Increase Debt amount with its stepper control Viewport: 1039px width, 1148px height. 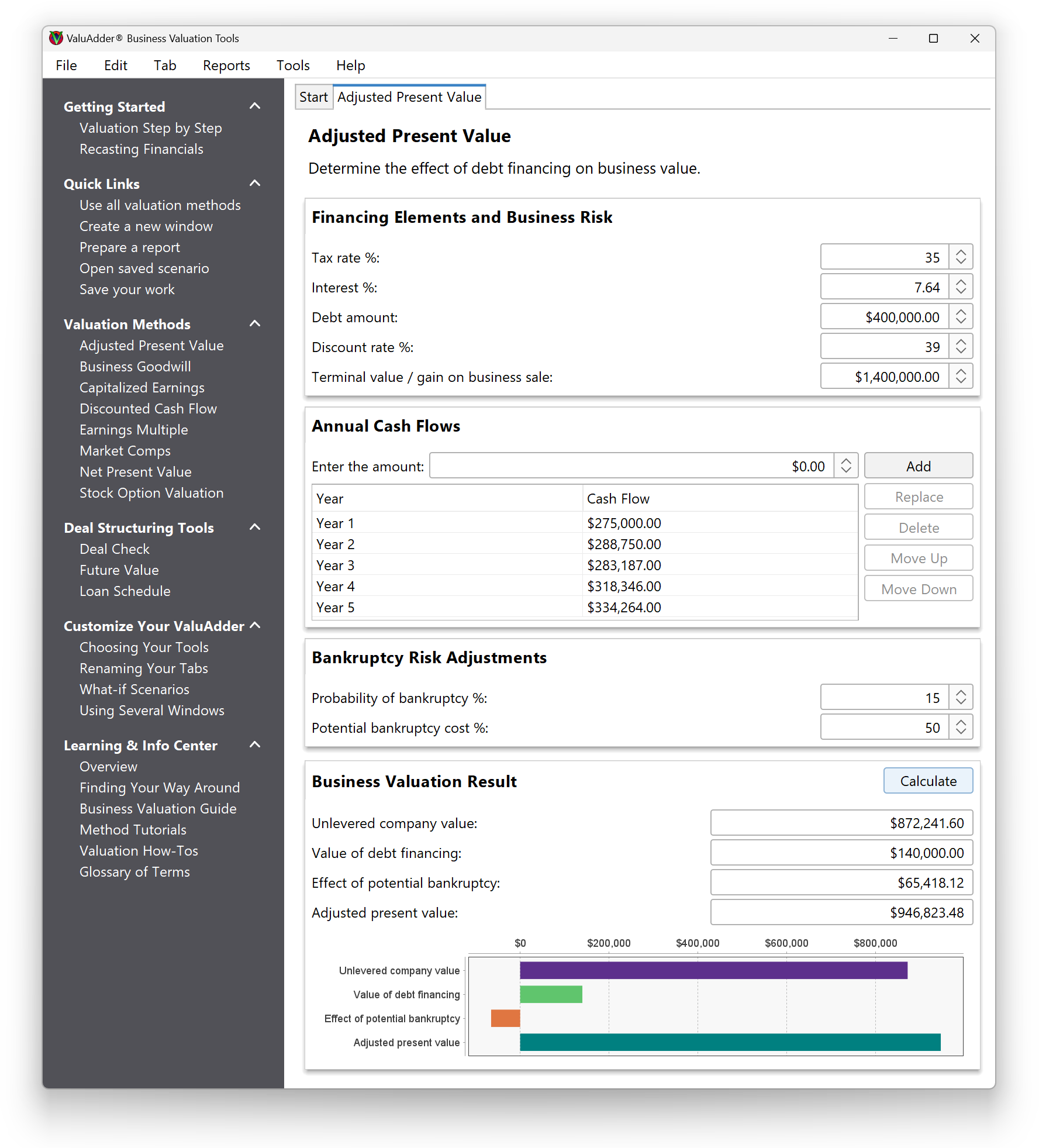click(961, 312)
